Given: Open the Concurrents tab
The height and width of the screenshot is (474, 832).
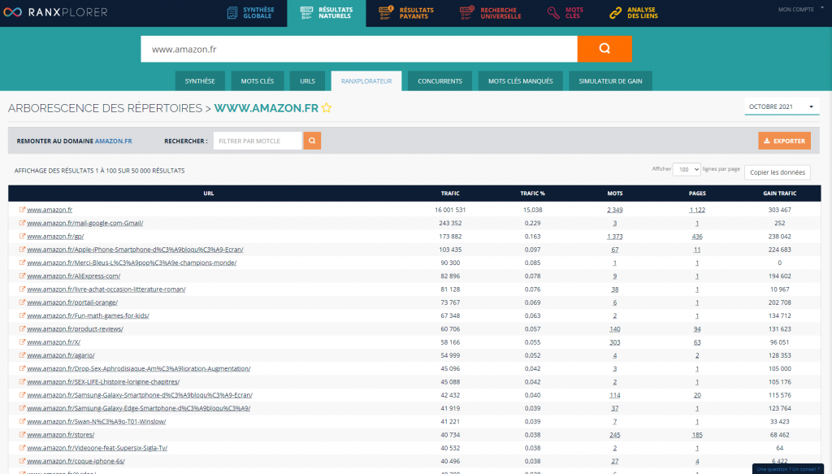Looking at the screenshot, I should click(440, 81).
